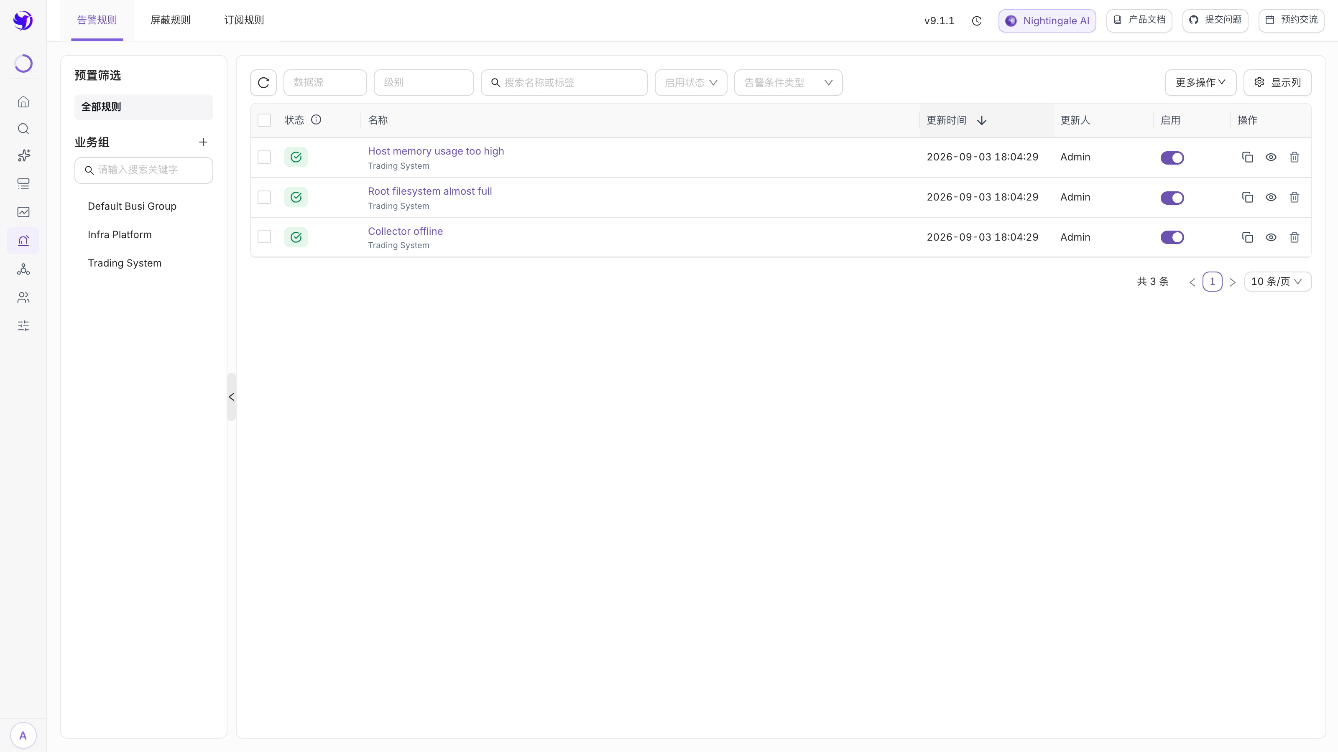Open the 告警条件类型 dropdown
Screen dimensions: 1338x752
coord(789,83)
